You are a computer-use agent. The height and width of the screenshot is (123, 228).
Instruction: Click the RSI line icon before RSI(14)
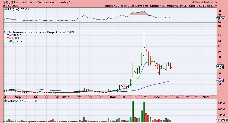(5, 9)
